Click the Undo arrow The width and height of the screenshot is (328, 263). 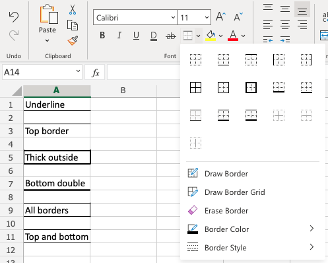tap(14, 17)
